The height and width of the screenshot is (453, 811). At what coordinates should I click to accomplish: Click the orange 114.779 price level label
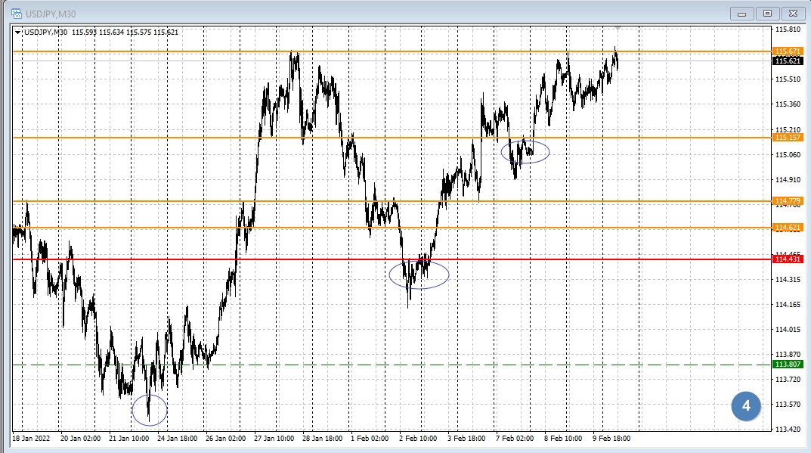(788, 201)
